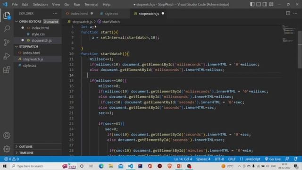The image size is (302, 170).
Task: Open File Explorer from taskbar
Action: (111, 166)
